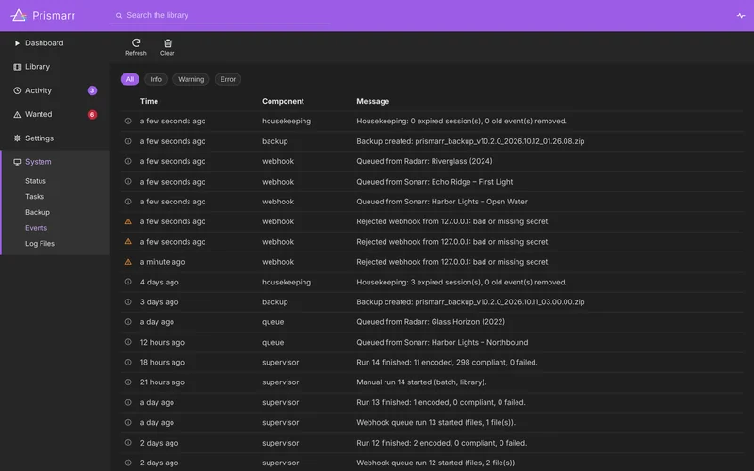Open the system health pulse icon

click(x=741, y=15)
